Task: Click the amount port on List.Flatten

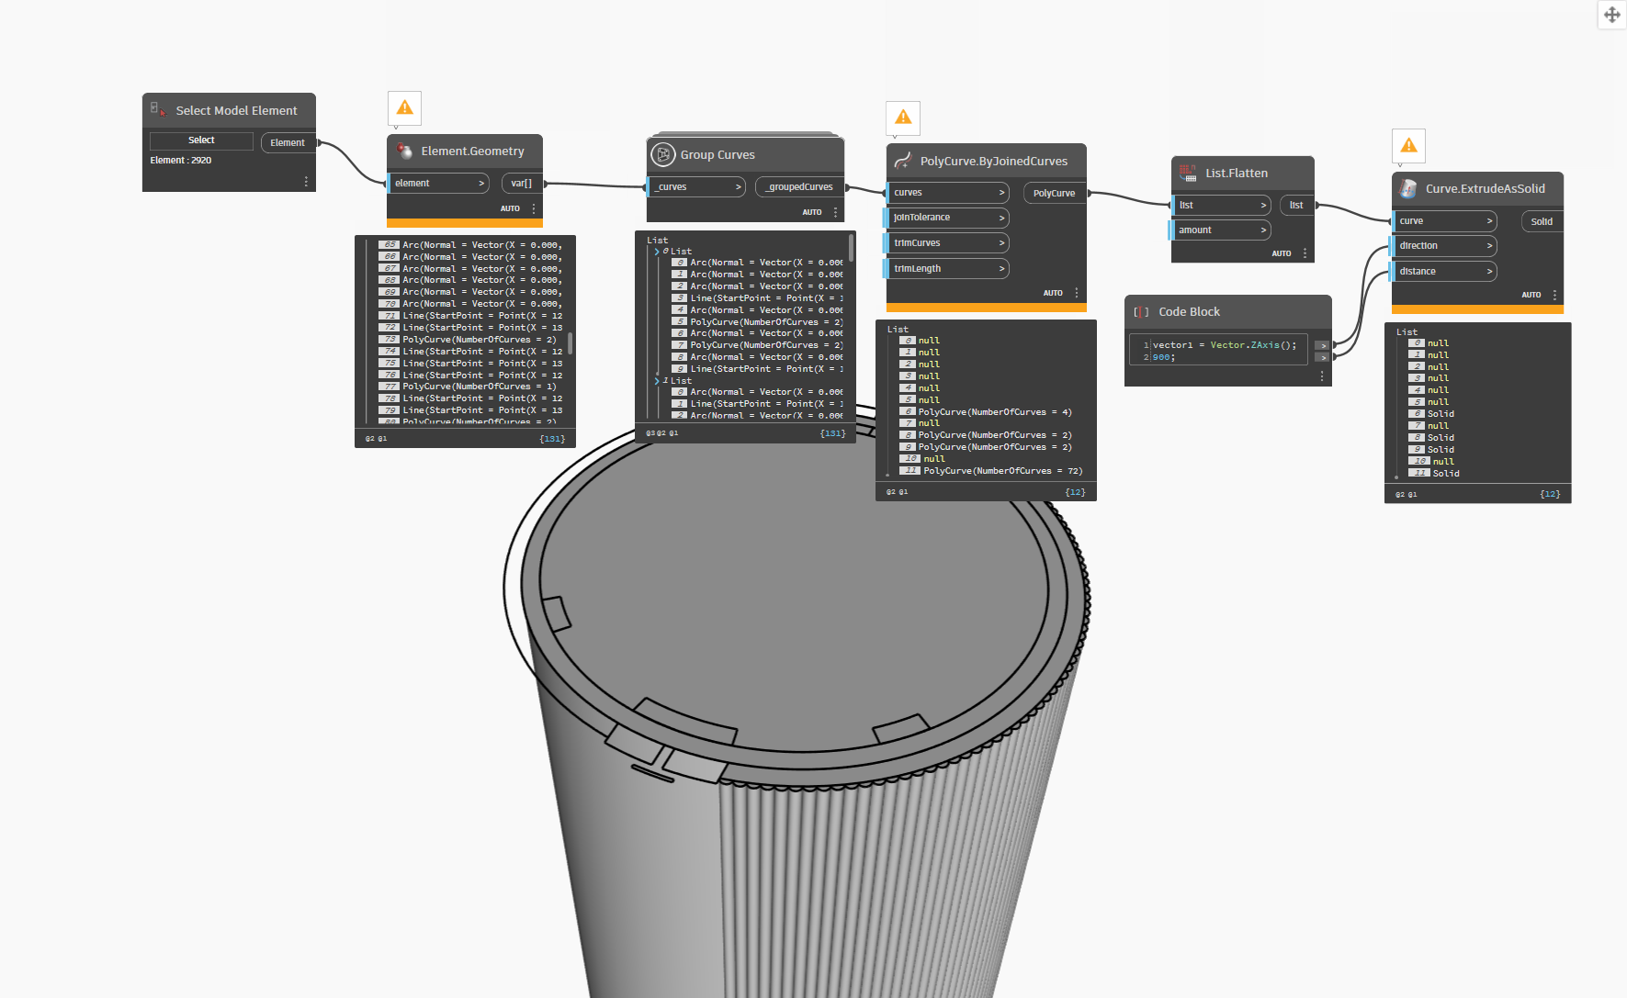Action: point(1221,230)
